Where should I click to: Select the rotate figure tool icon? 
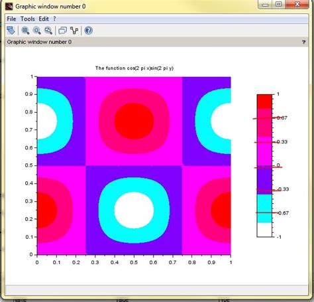point(11,31)
